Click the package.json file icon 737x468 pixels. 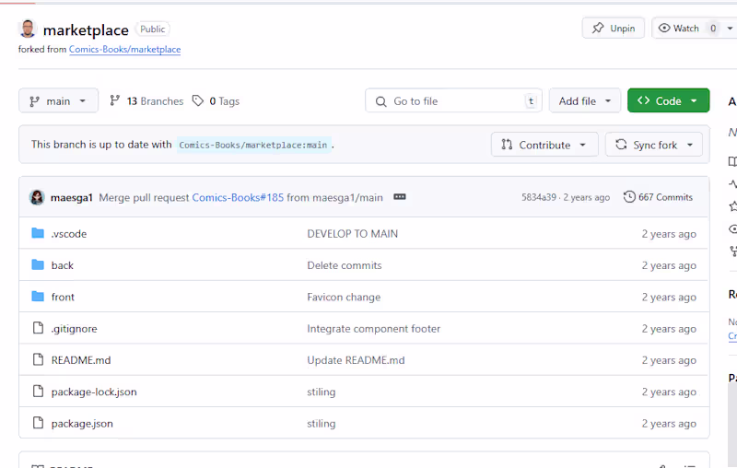coord(38,423)
